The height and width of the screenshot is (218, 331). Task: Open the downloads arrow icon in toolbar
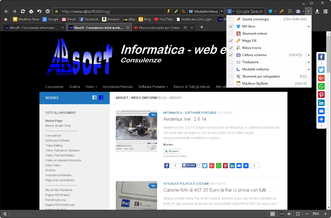pyautogui.click(x=317, y=12)
